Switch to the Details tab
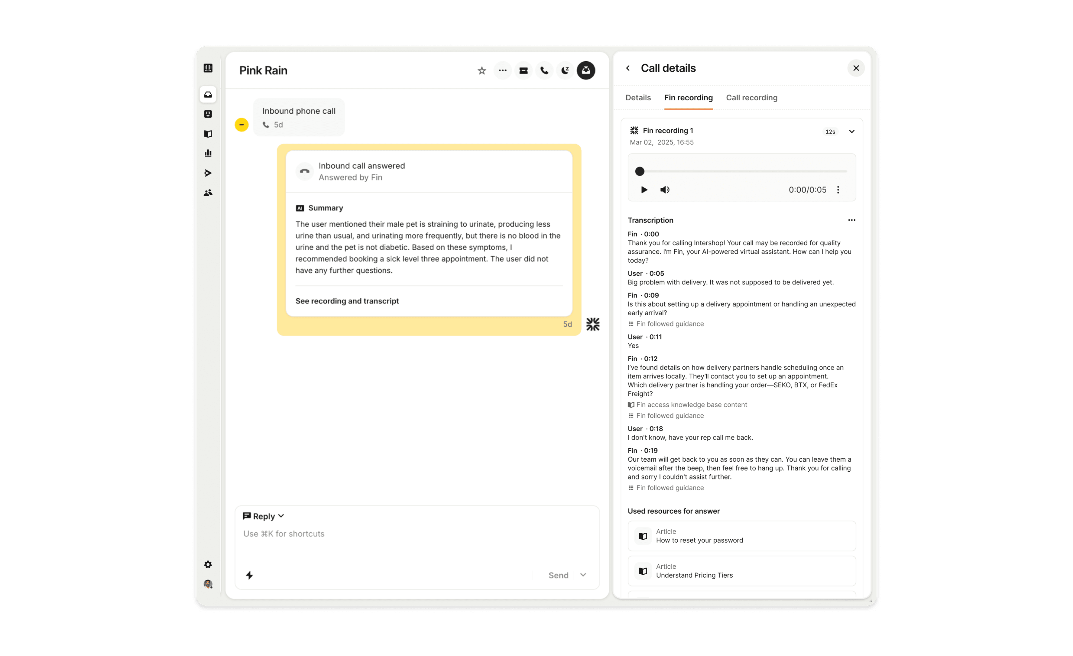The image size is (1073, 656). pos(638,98)
